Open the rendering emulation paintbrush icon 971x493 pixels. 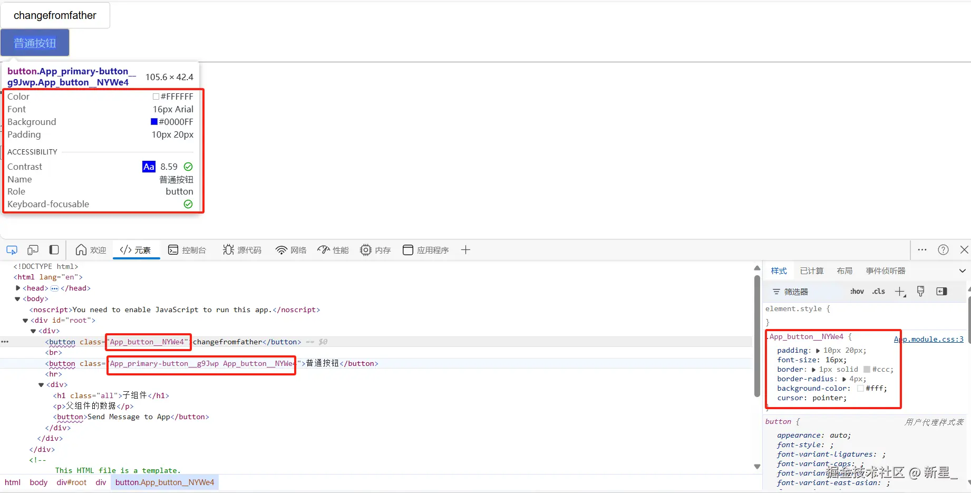pyautogui.click(x=920, y=292)
